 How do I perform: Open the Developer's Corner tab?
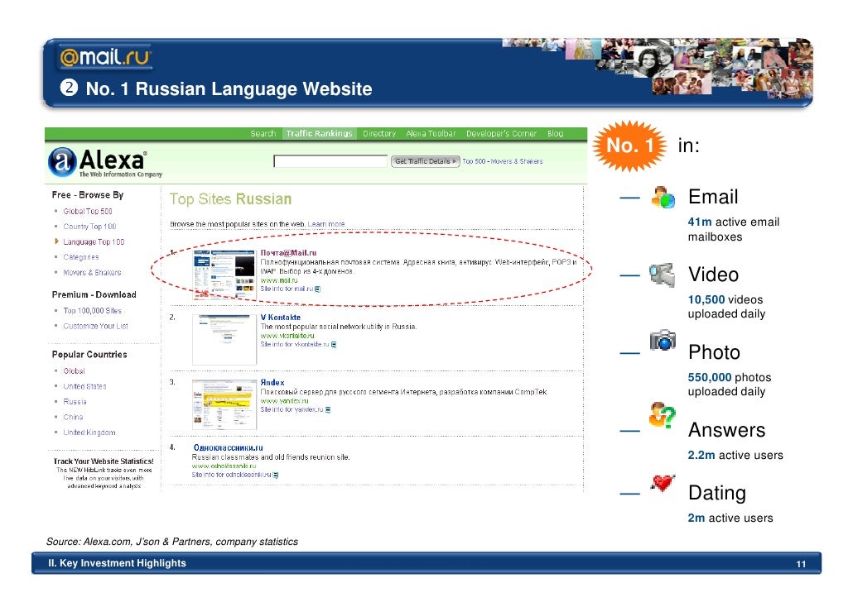coord(501,134)
